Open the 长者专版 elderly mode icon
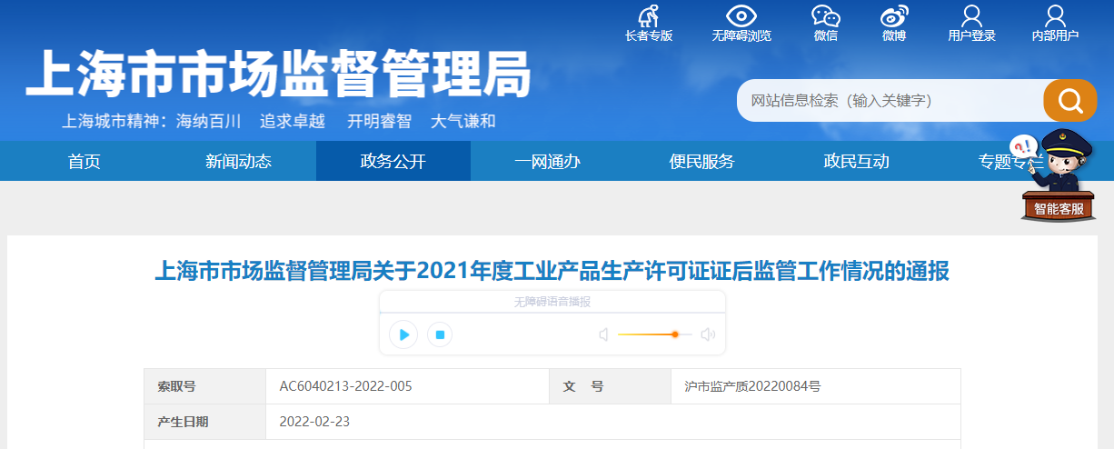This screenshot has width=1114, height=449. (x=649, y=15)
